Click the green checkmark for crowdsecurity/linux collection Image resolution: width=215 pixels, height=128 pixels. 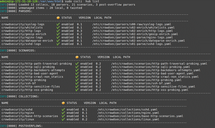point(63,119)
